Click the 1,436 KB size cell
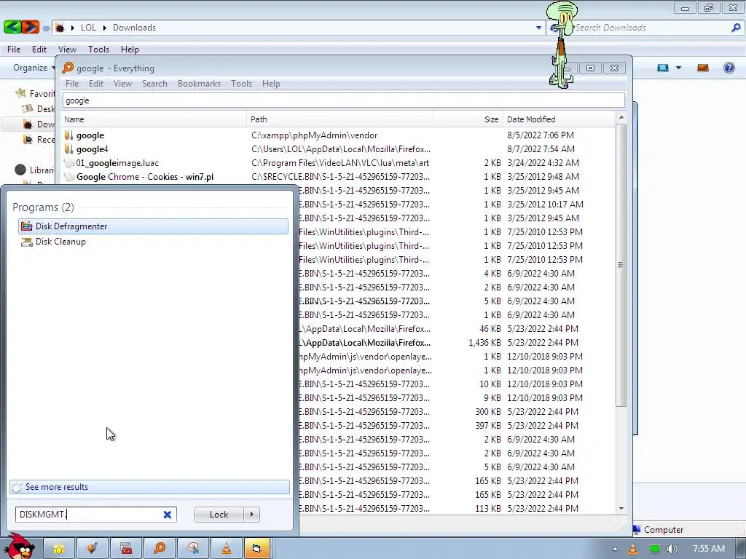This screenshot has width=746, height=559. [x=484, y=342]
